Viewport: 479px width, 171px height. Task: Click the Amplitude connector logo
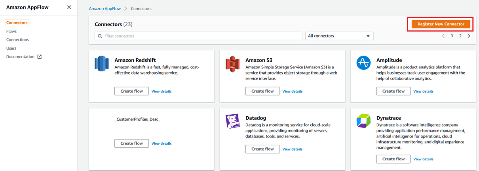pos(363,63)
